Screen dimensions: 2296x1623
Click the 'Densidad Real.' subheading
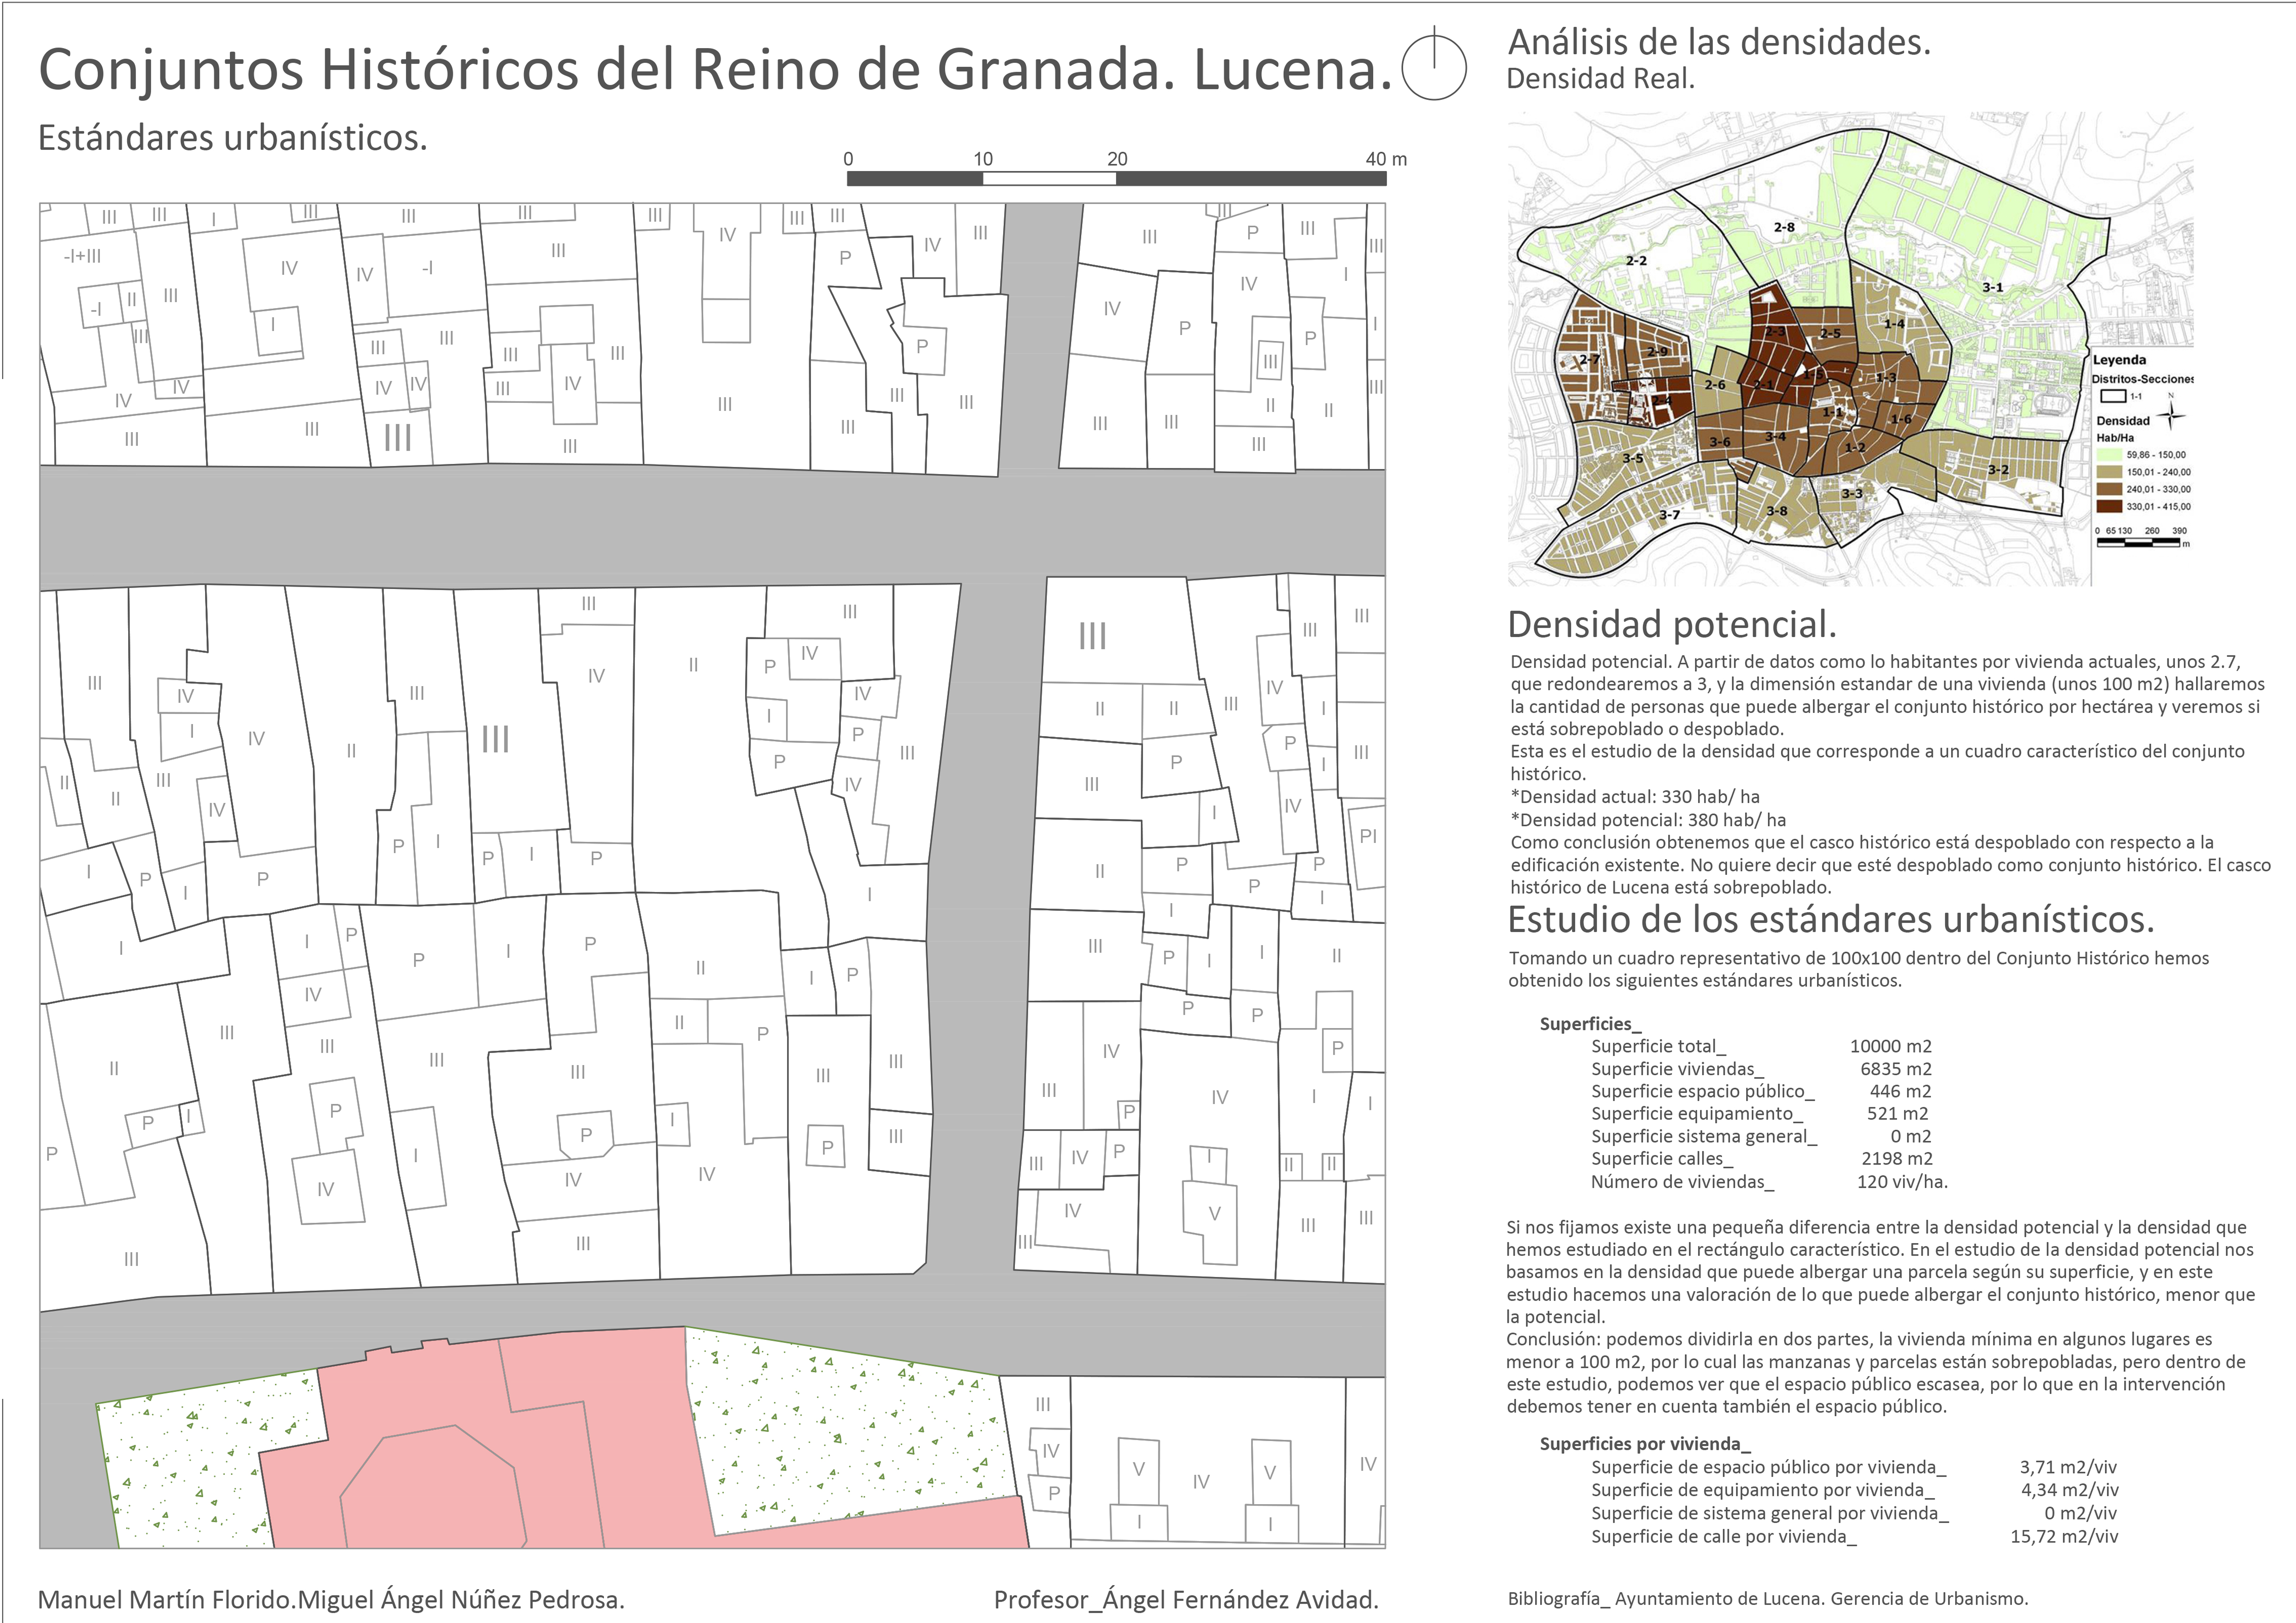pyautogui.click(x=1601, y=79)
